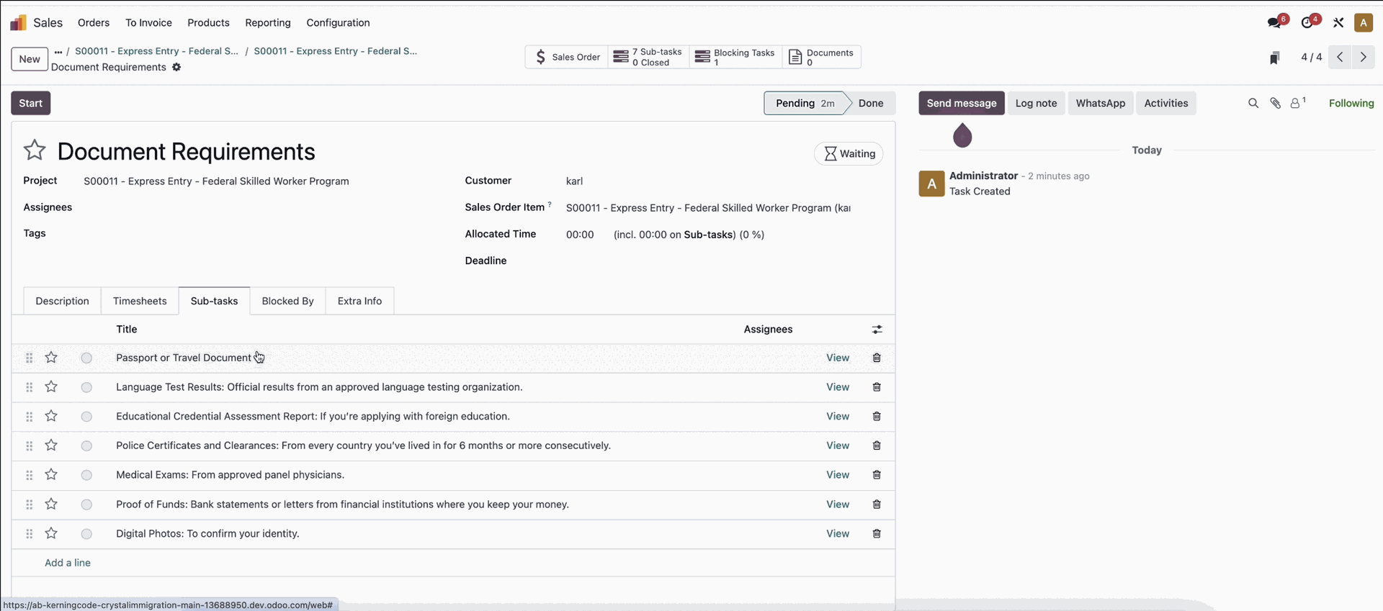Delete the Police Certificates sub-task
The width and height of the screenshot is (1383, 611).
[877, 445]
